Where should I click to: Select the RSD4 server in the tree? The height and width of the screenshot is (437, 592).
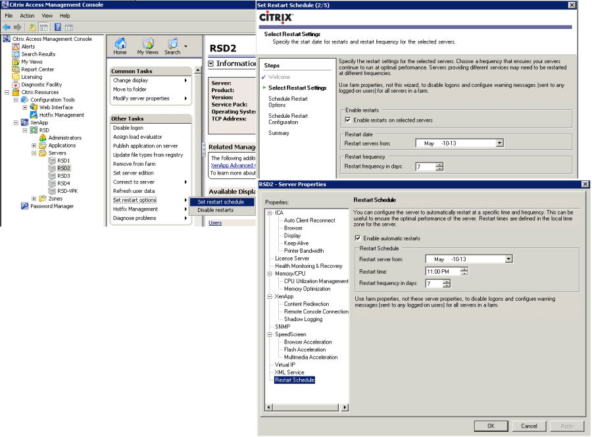point(63,183)
